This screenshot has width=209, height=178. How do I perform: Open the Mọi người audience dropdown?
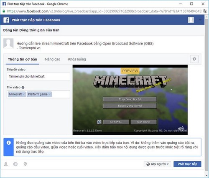(158, 164)
